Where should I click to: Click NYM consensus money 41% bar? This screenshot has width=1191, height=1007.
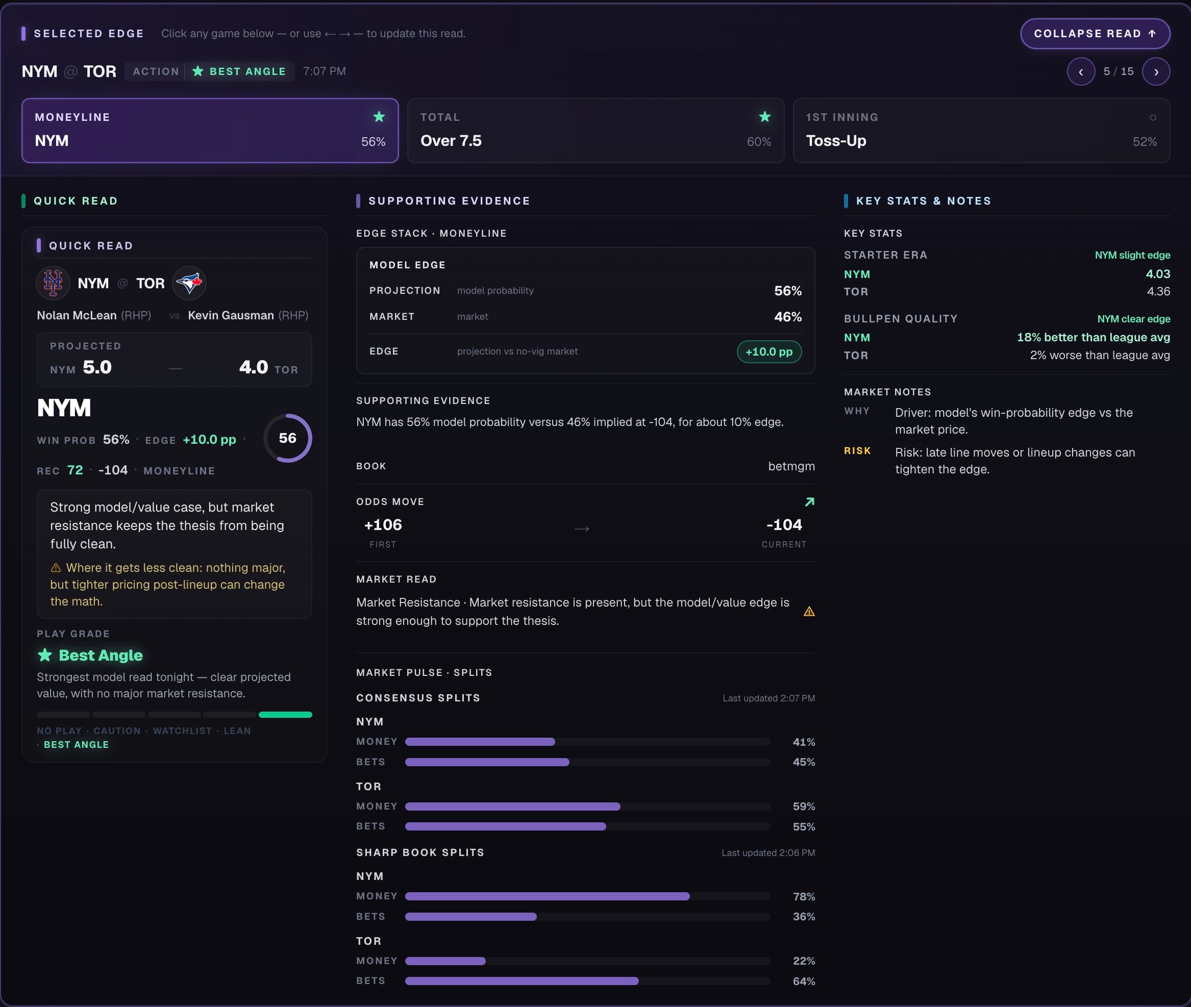click(x=587, y=742)
